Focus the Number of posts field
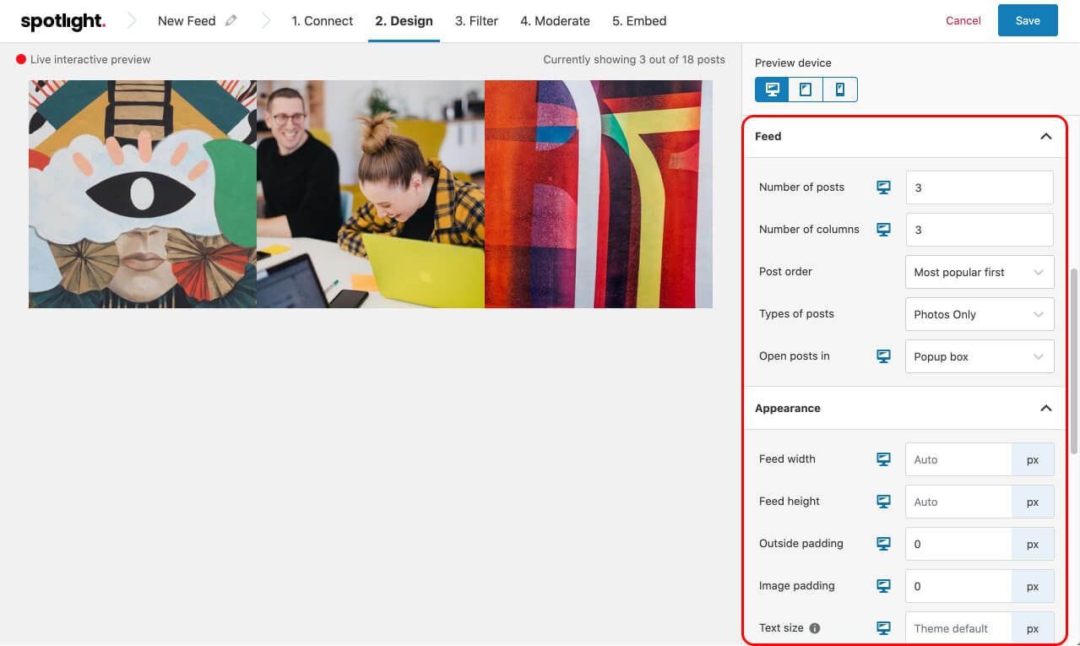Image resolution: width=1080 pixels, height=646 pixels. point(980,187)
